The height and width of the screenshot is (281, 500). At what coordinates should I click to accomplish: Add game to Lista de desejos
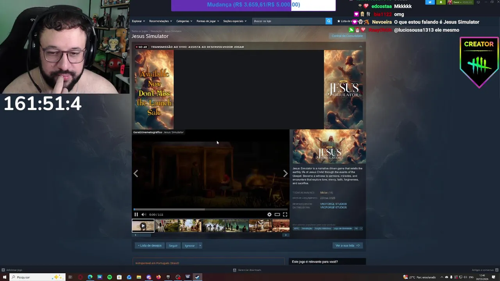(x=150, y=245)
